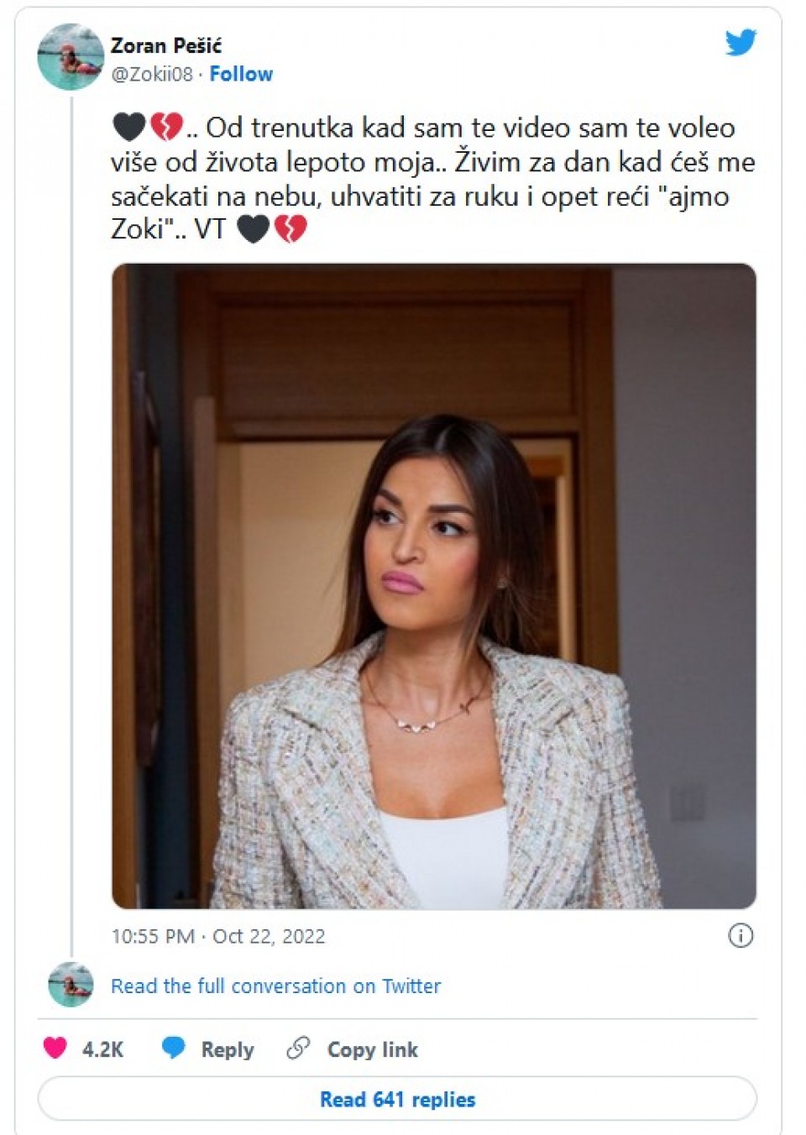Follow the @Zokii08 account
The width and height of the screenshot is (806, 1135).
pos(241,74)
